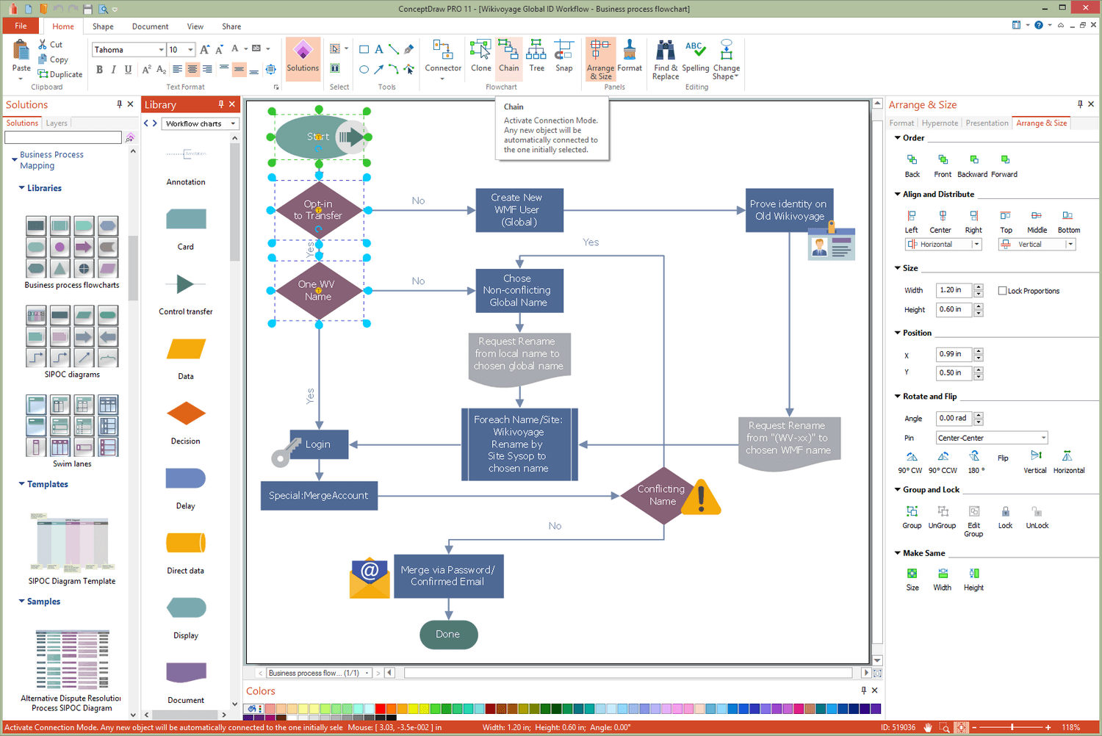Enable the Lock Proportions checkbox
The width and height of the screenshot is (1102, 736).
[x=1004, y=290]
